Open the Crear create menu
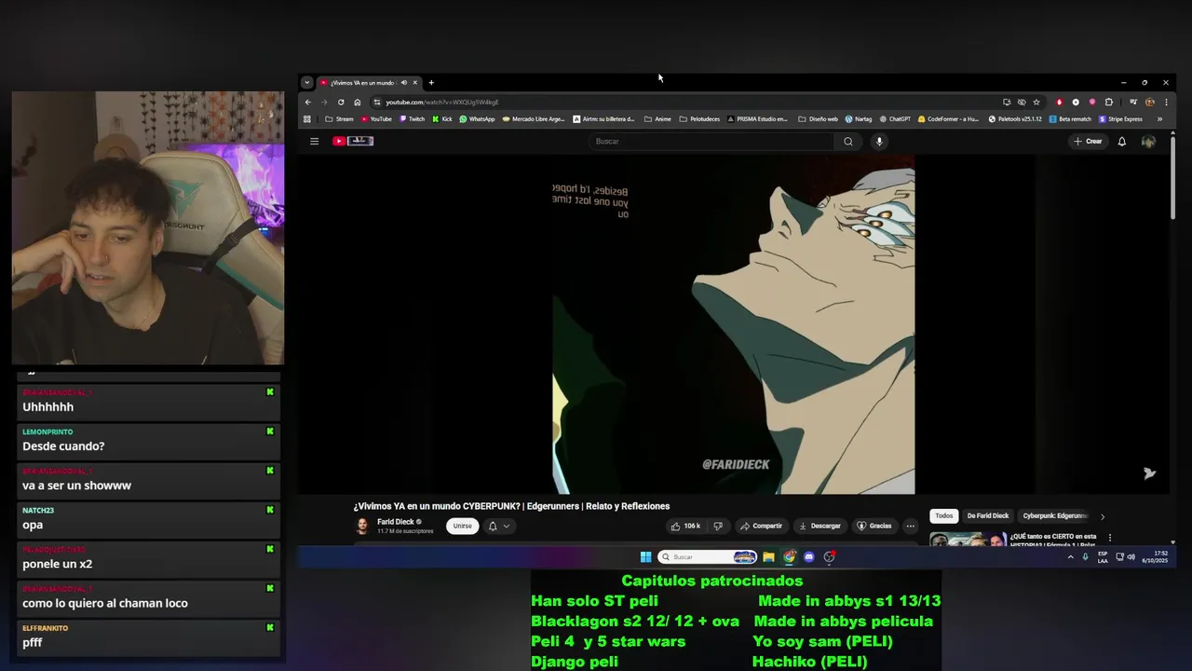The image size is (1192, 671). (1088, 142)
